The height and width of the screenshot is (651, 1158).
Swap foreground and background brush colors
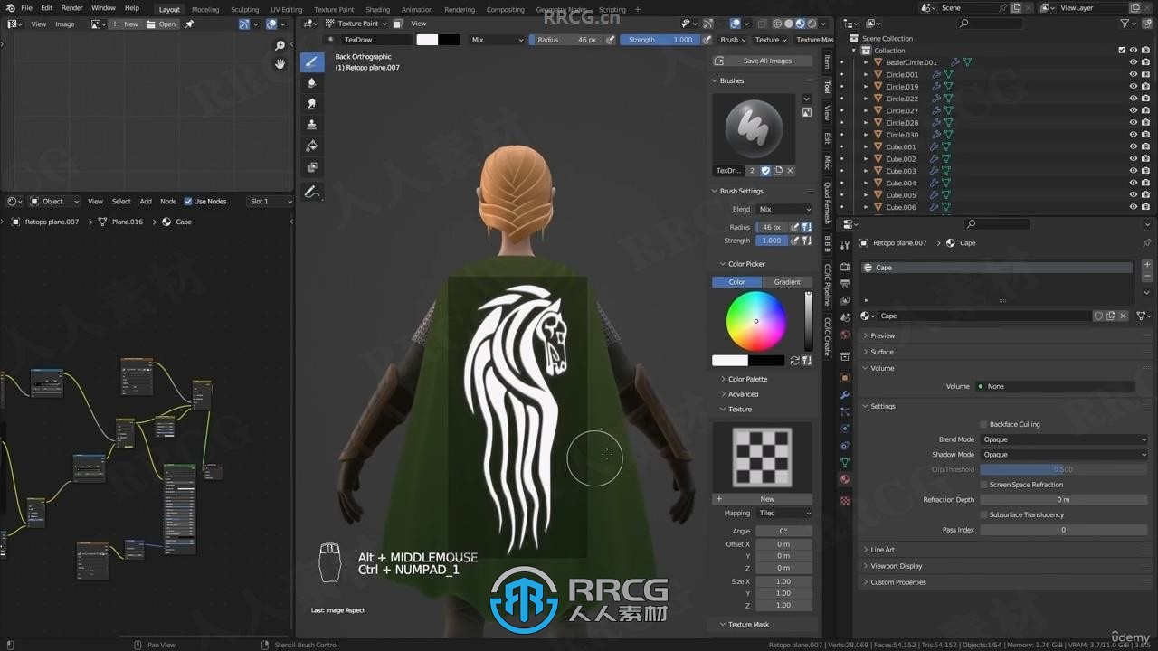[794, 360]
